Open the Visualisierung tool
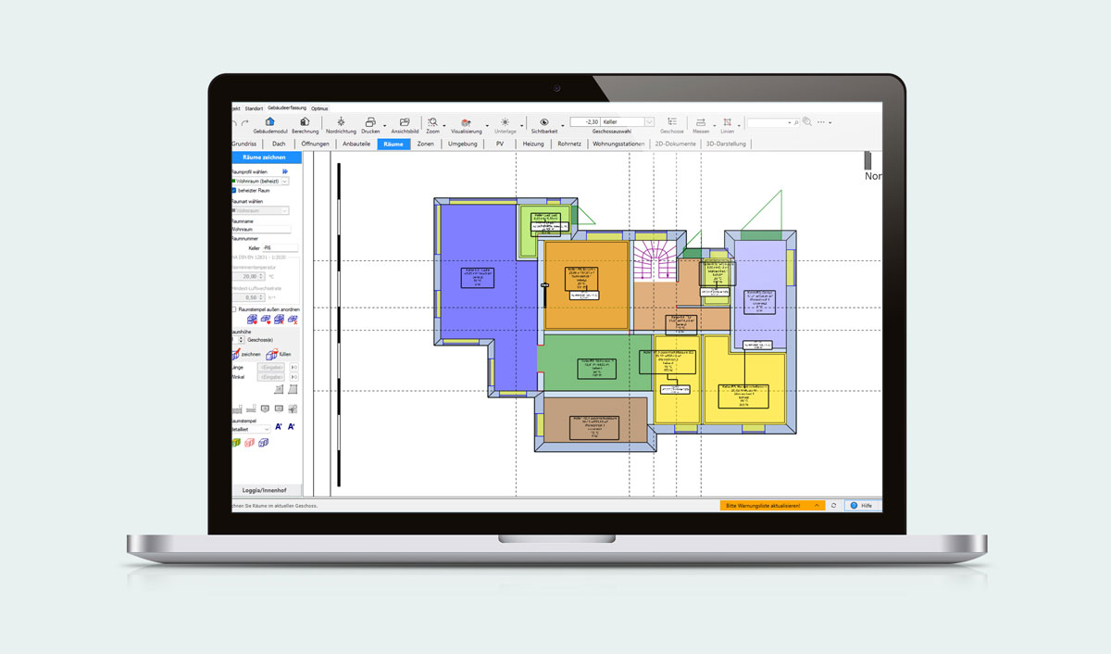Screen dimensions: 1111x654 pyautogui.click(x=466, y=122)
